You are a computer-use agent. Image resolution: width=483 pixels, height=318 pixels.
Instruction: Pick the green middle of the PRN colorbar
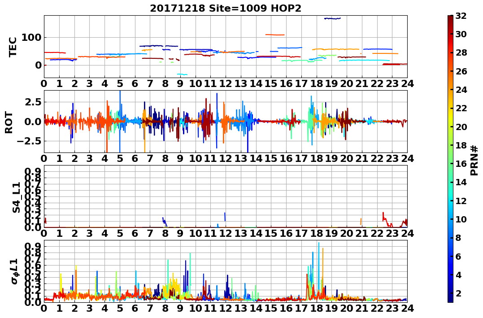tap(450, 159)
